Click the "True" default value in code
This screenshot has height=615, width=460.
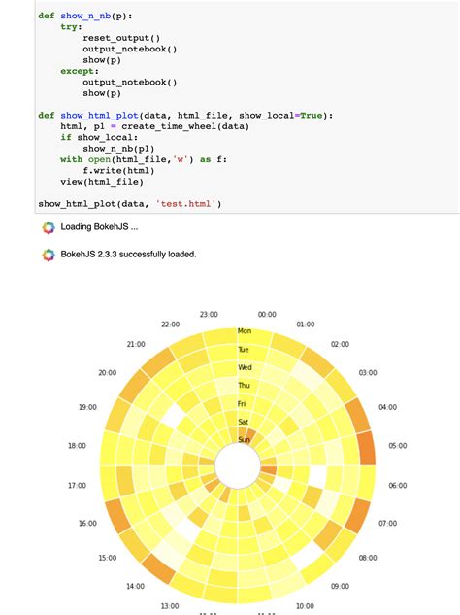click(x=312, y=116)
